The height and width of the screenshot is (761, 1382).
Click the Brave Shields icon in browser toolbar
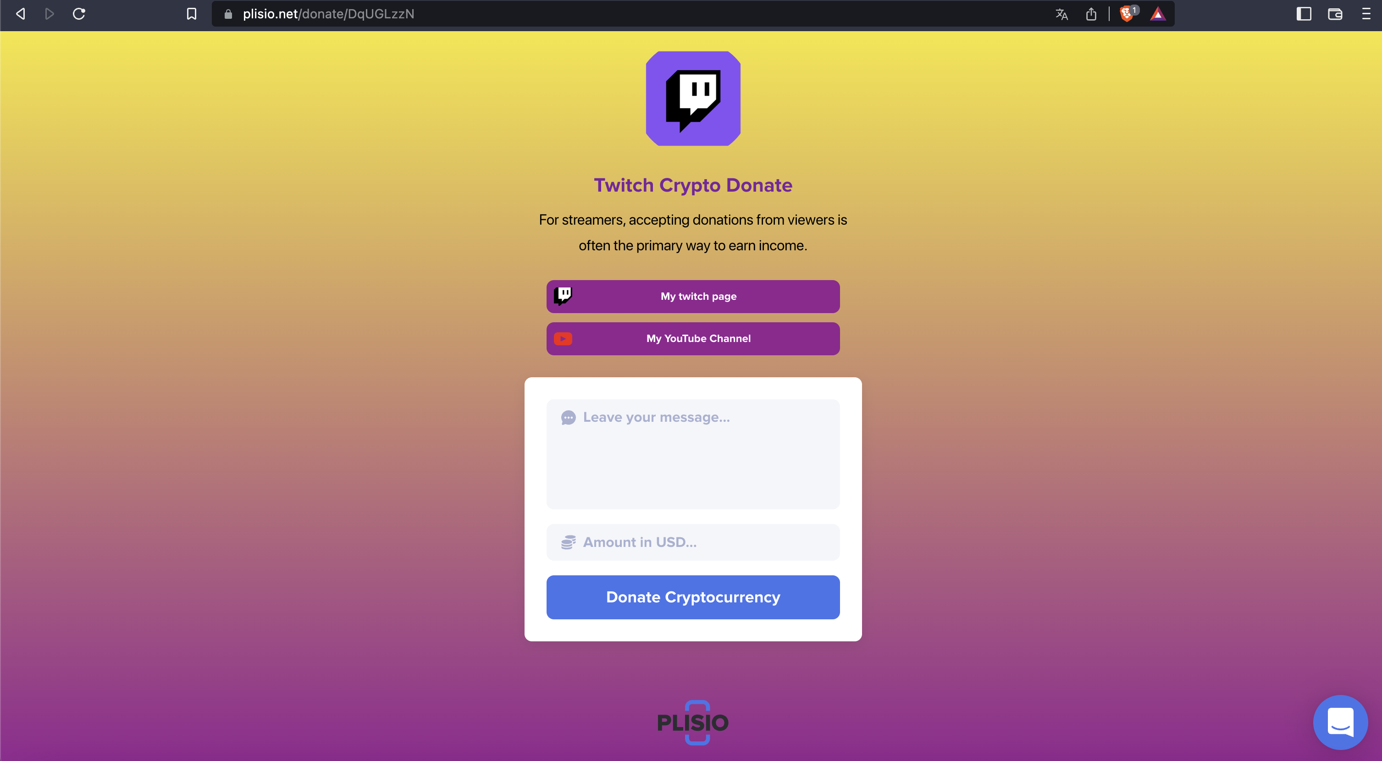(1124, 13)
